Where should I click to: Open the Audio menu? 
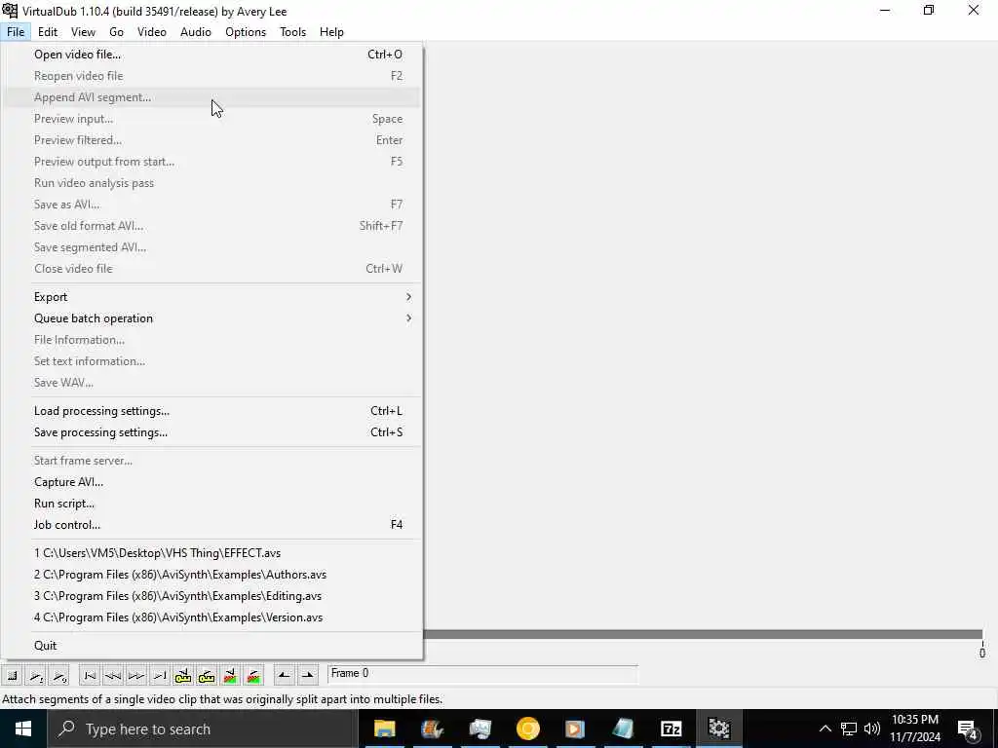196,32
